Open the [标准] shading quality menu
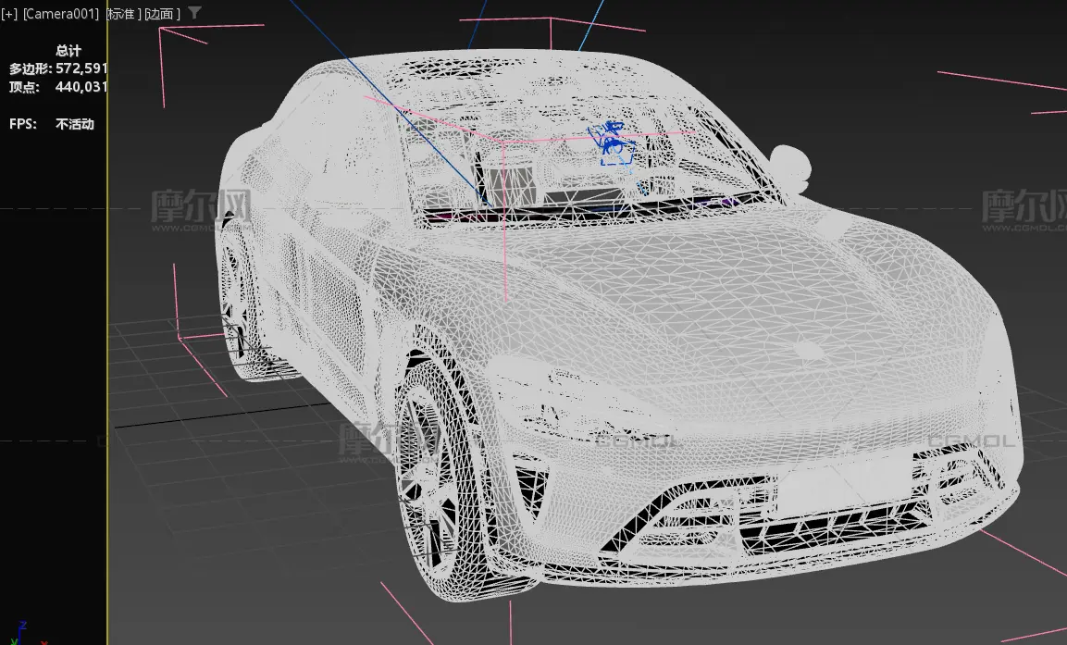This screenshot has height=645, width=1067. click(123, 14)
